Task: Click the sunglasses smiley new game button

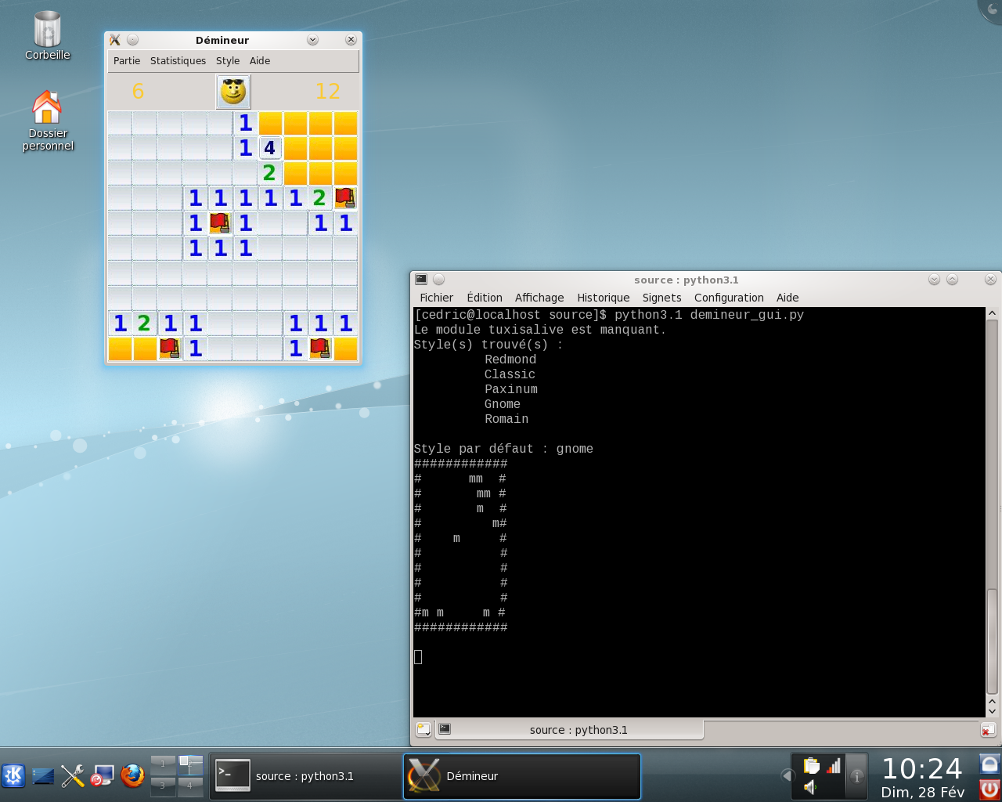Action: (x=233, y=92)
